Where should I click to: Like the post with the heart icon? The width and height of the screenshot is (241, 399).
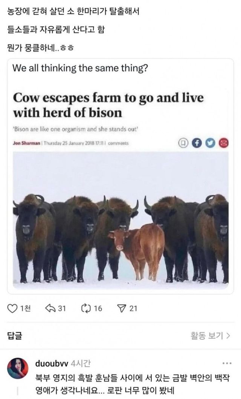[12, 308]
